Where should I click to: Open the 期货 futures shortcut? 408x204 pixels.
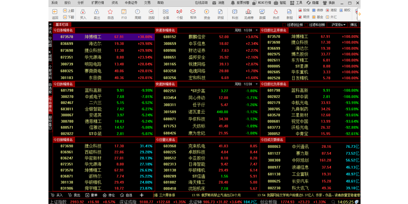304,17
